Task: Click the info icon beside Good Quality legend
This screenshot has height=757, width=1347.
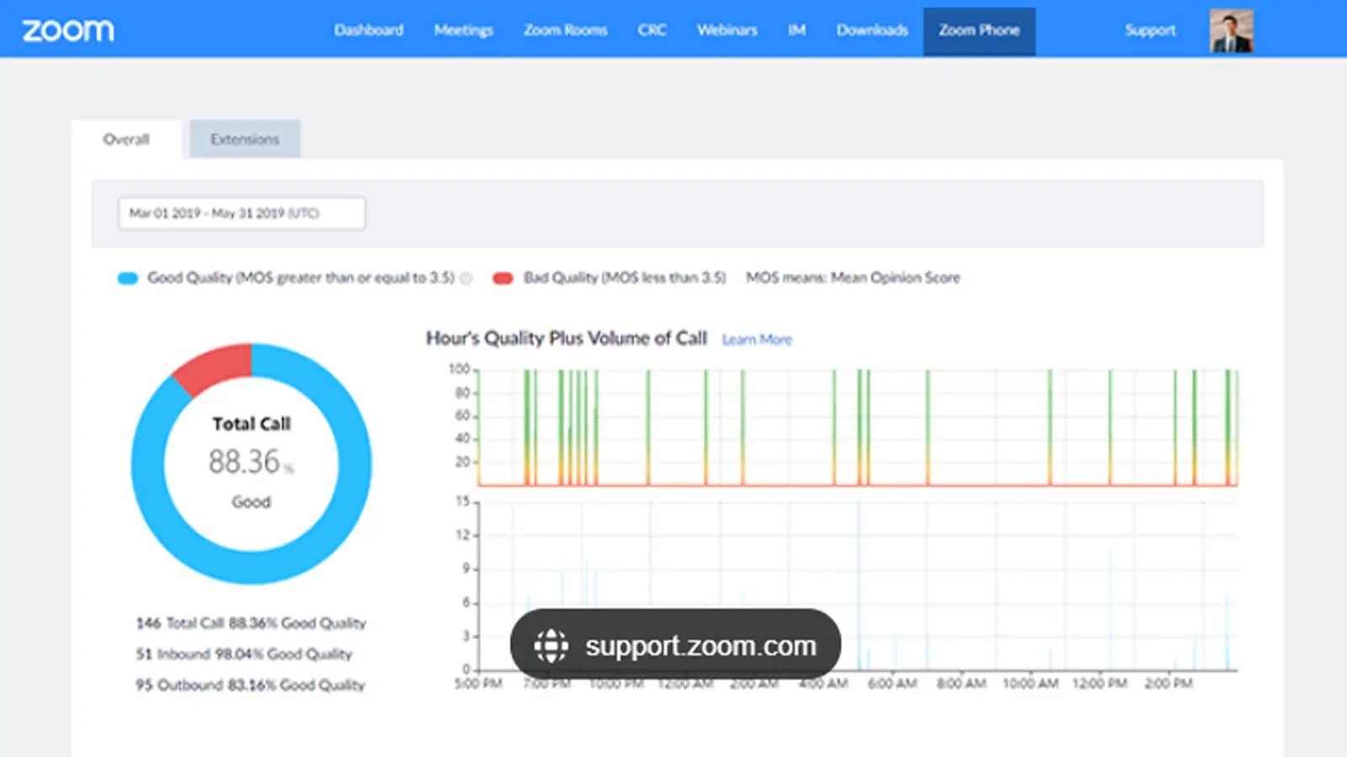Action: pos(466,278)
